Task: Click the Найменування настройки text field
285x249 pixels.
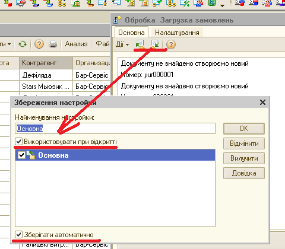Action: [115, 129]
